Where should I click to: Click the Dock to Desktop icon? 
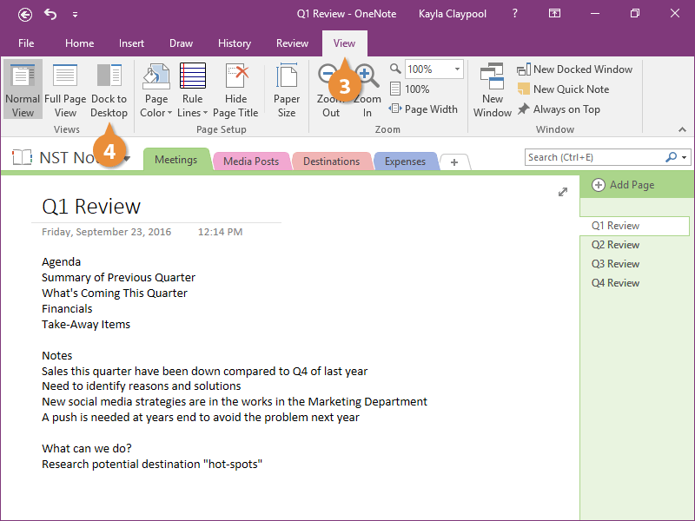tap(109, 89)
